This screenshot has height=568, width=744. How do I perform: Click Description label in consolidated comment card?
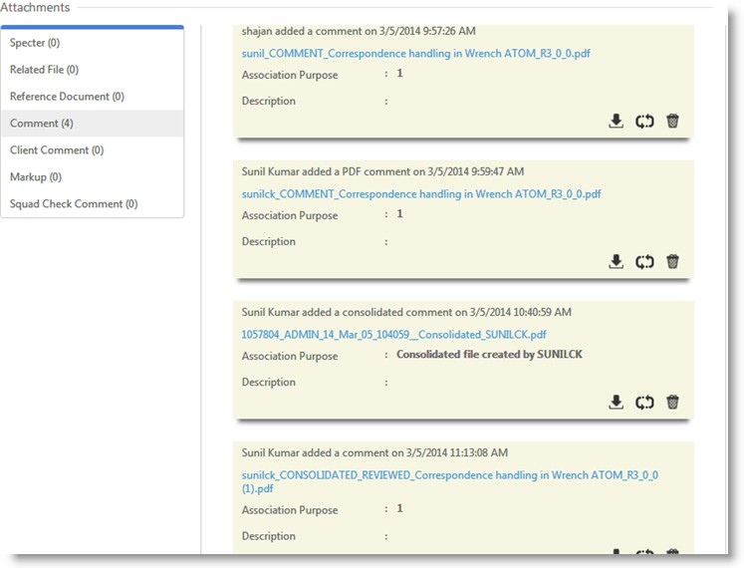point(269,382)
